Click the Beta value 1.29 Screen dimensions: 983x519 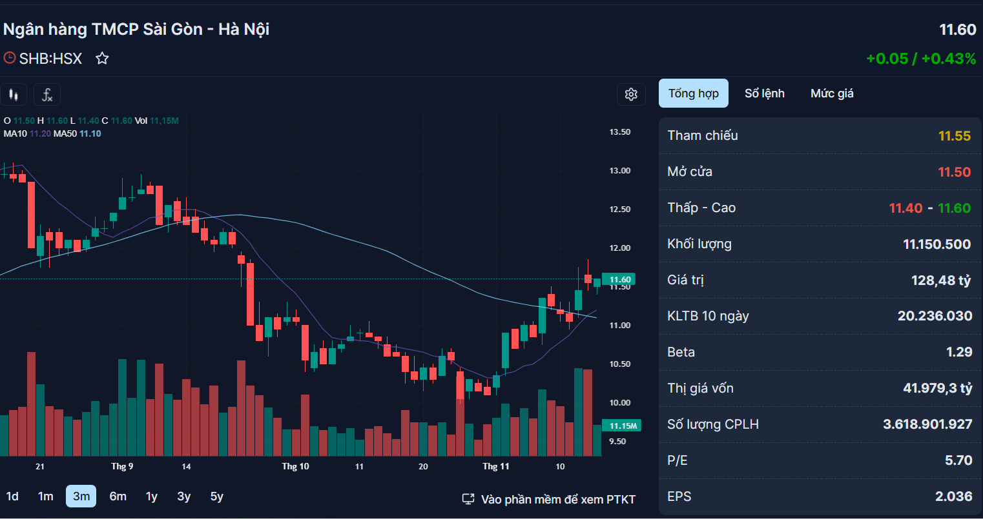pos(959,352)
